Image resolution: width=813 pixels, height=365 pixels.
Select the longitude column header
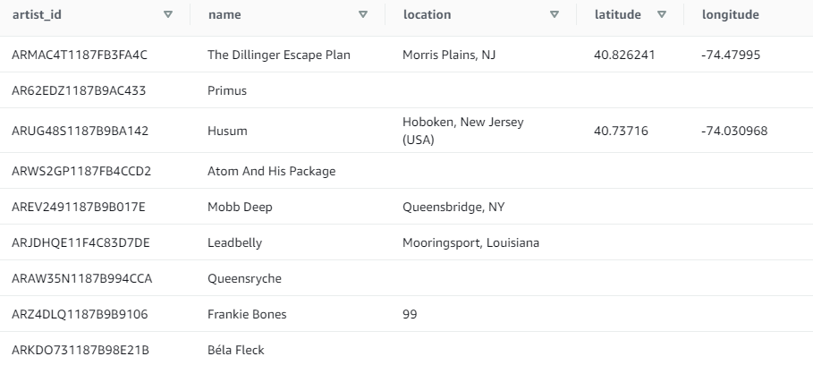pyautogui.click(x=730, y=14)
